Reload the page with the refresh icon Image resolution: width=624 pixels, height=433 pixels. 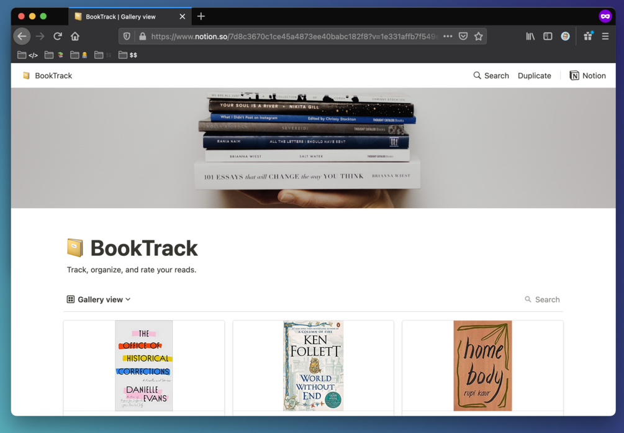57,36
